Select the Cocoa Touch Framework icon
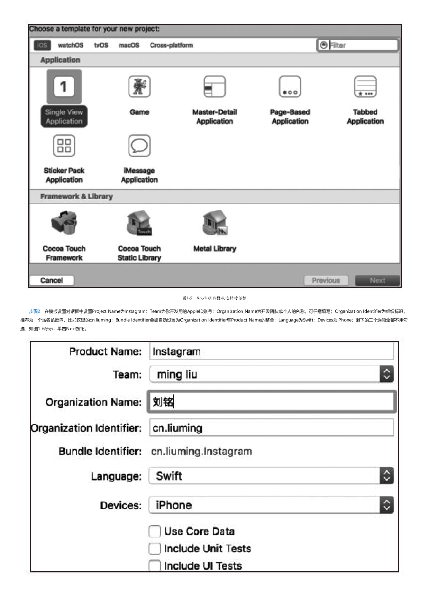The width and height of the screenshot is (429, 607). point(64,223)
